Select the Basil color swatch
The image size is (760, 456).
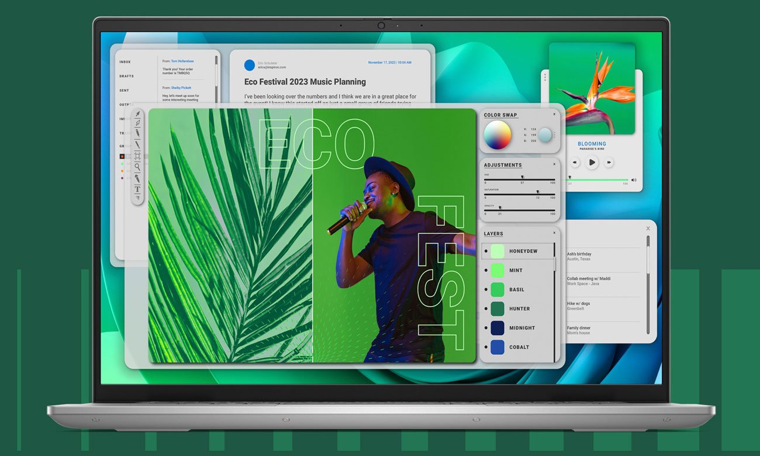point(498,289)
